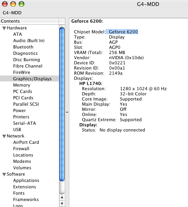Viewport: 188px width, 207px height.
Task: Open Volumes under Network
Action: pyautogui.click(x=22, y=168)
